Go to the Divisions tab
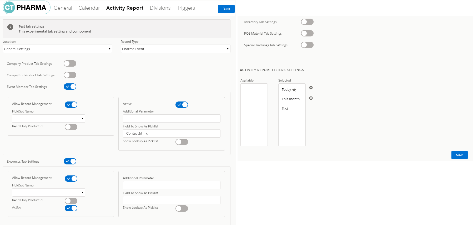The width and height of the screenshot is (473, 225). pos(160,8)
